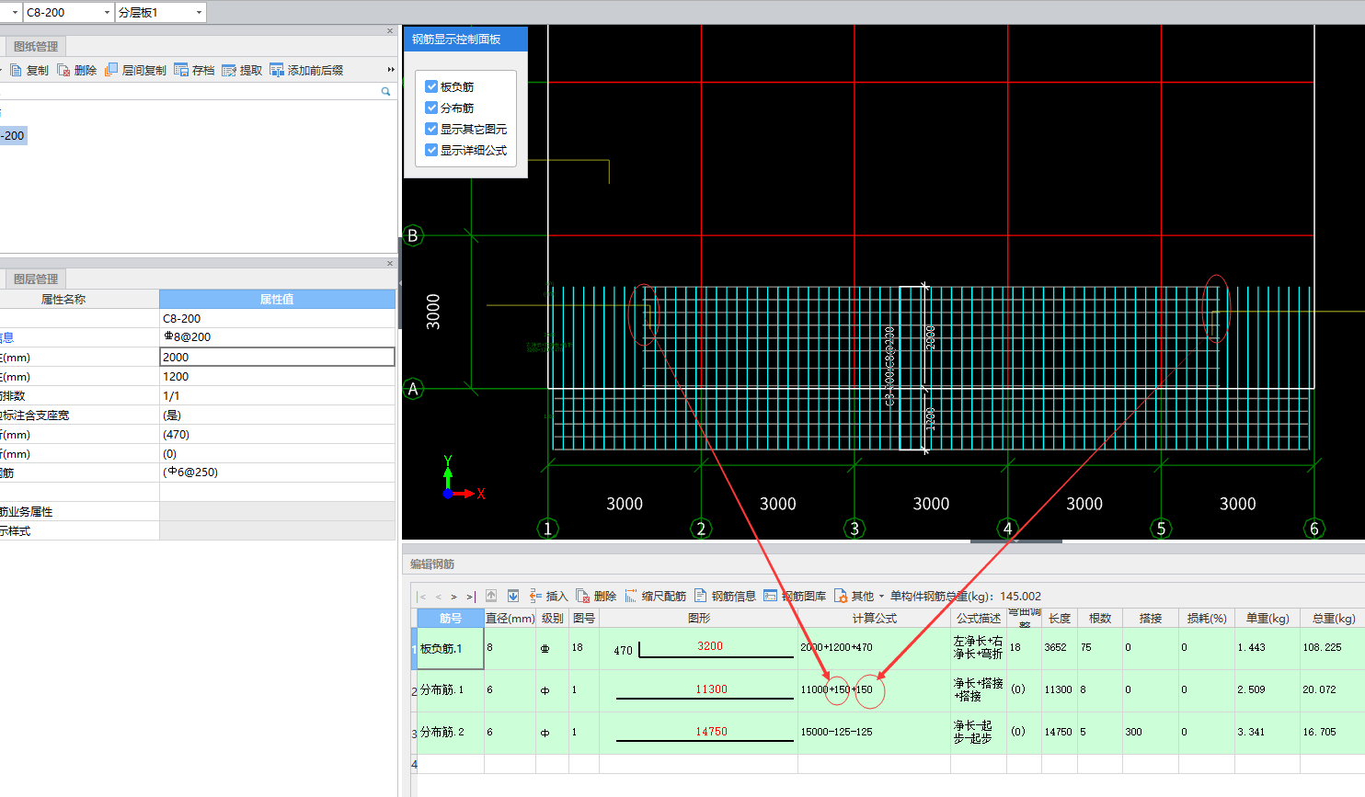
Task: Click the search magnifier icon in component list
Action: [386, 92]
